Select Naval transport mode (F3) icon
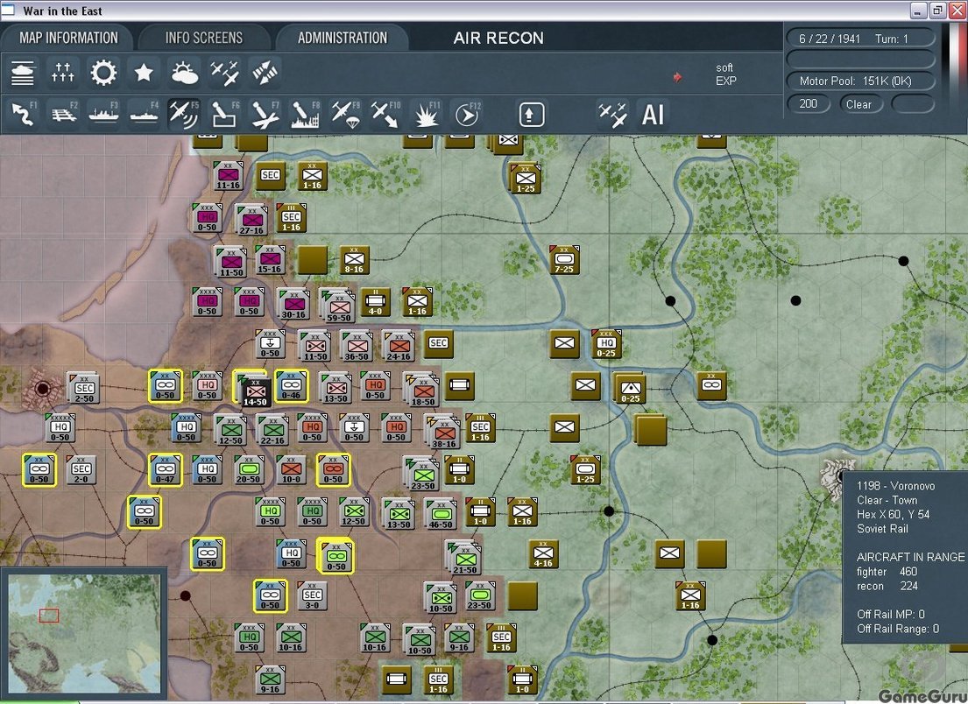968x704 pixels. tap(103, 115)
